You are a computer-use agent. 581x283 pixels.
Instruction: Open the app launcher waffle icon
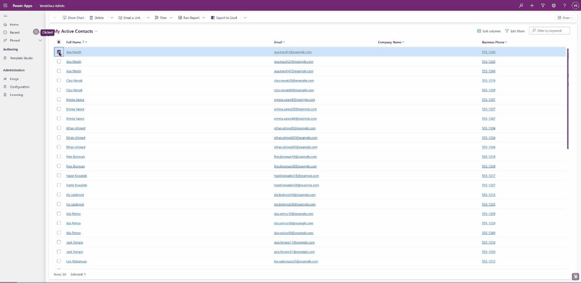point(5,6)
